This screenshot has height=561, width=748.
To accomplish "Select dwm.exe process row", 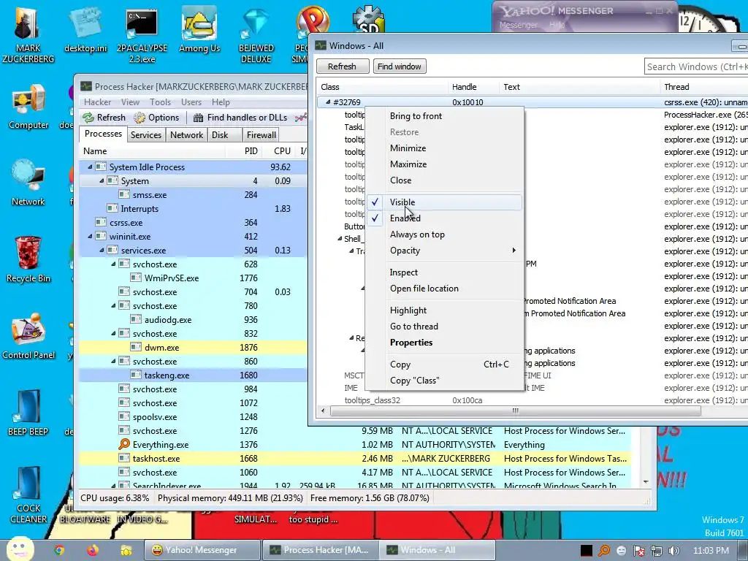I will [x=193, y=348].
